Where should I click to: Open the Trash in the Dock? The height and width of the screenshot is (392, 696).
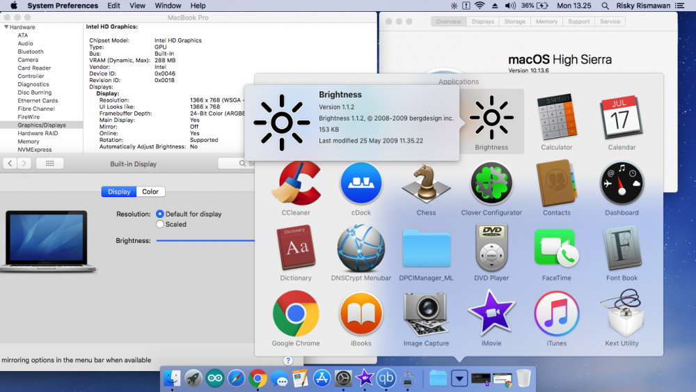[524, 378]
